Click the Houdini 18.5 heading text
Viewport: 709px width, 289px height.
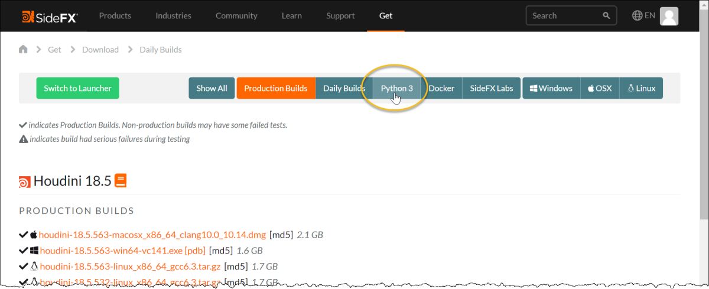tap(73, 181)
